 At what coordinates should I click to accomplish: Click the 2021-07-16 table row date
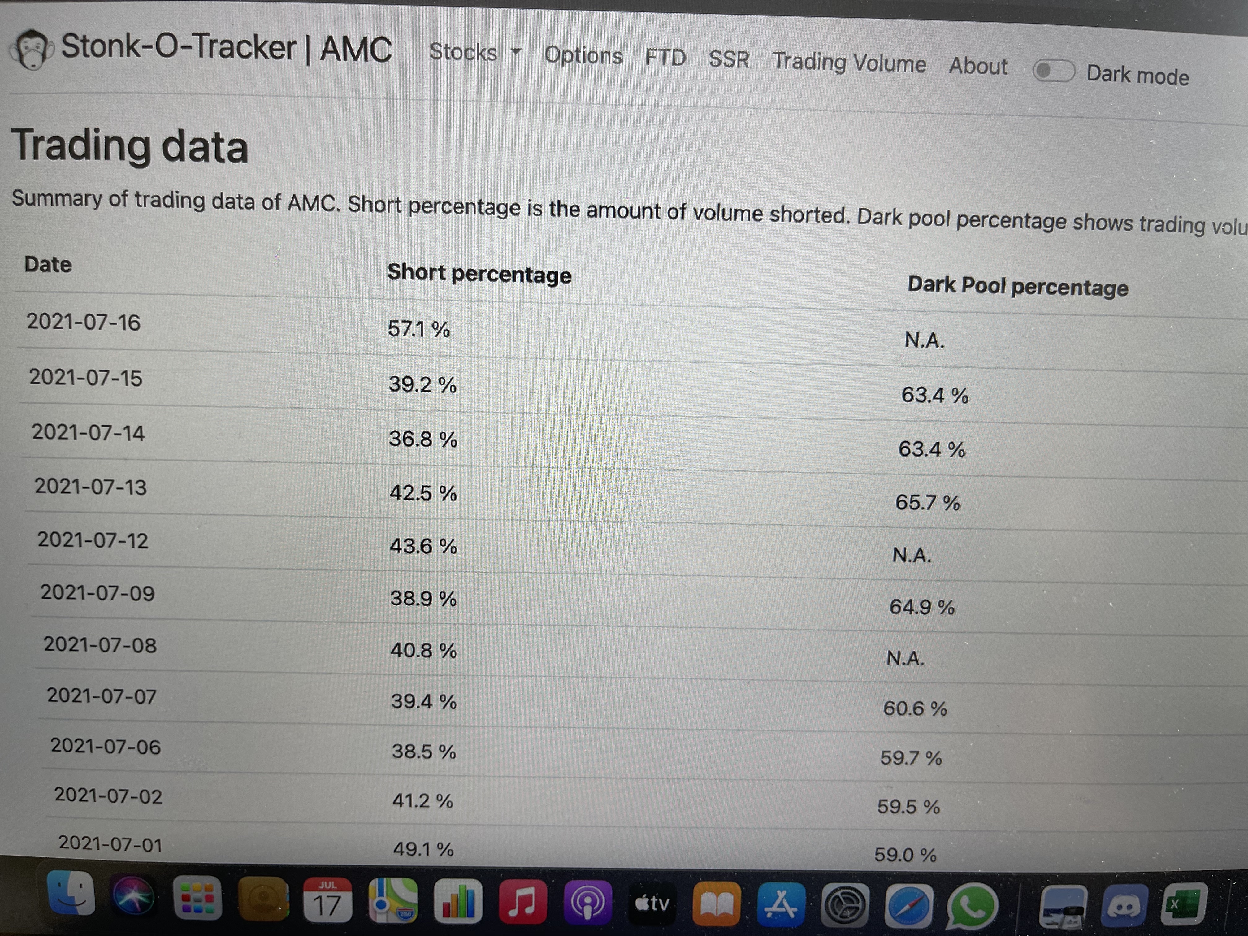click(84, 322)
